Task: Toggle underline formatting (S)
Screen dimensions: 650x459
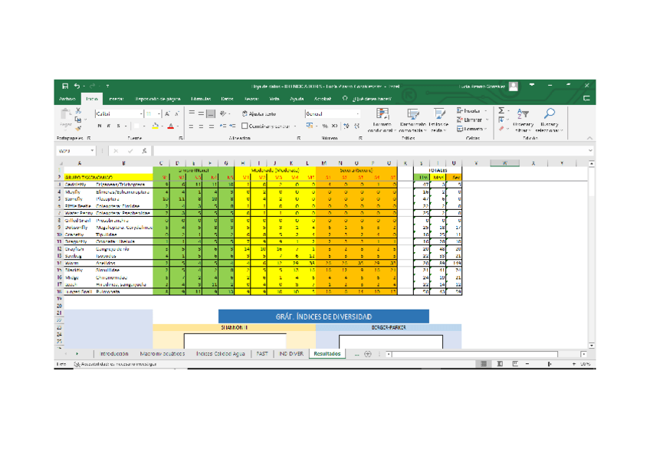Action: [x=118, y=126]
